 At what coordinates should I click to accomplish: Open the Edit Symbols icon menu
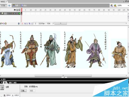click(x=115, y=6)
